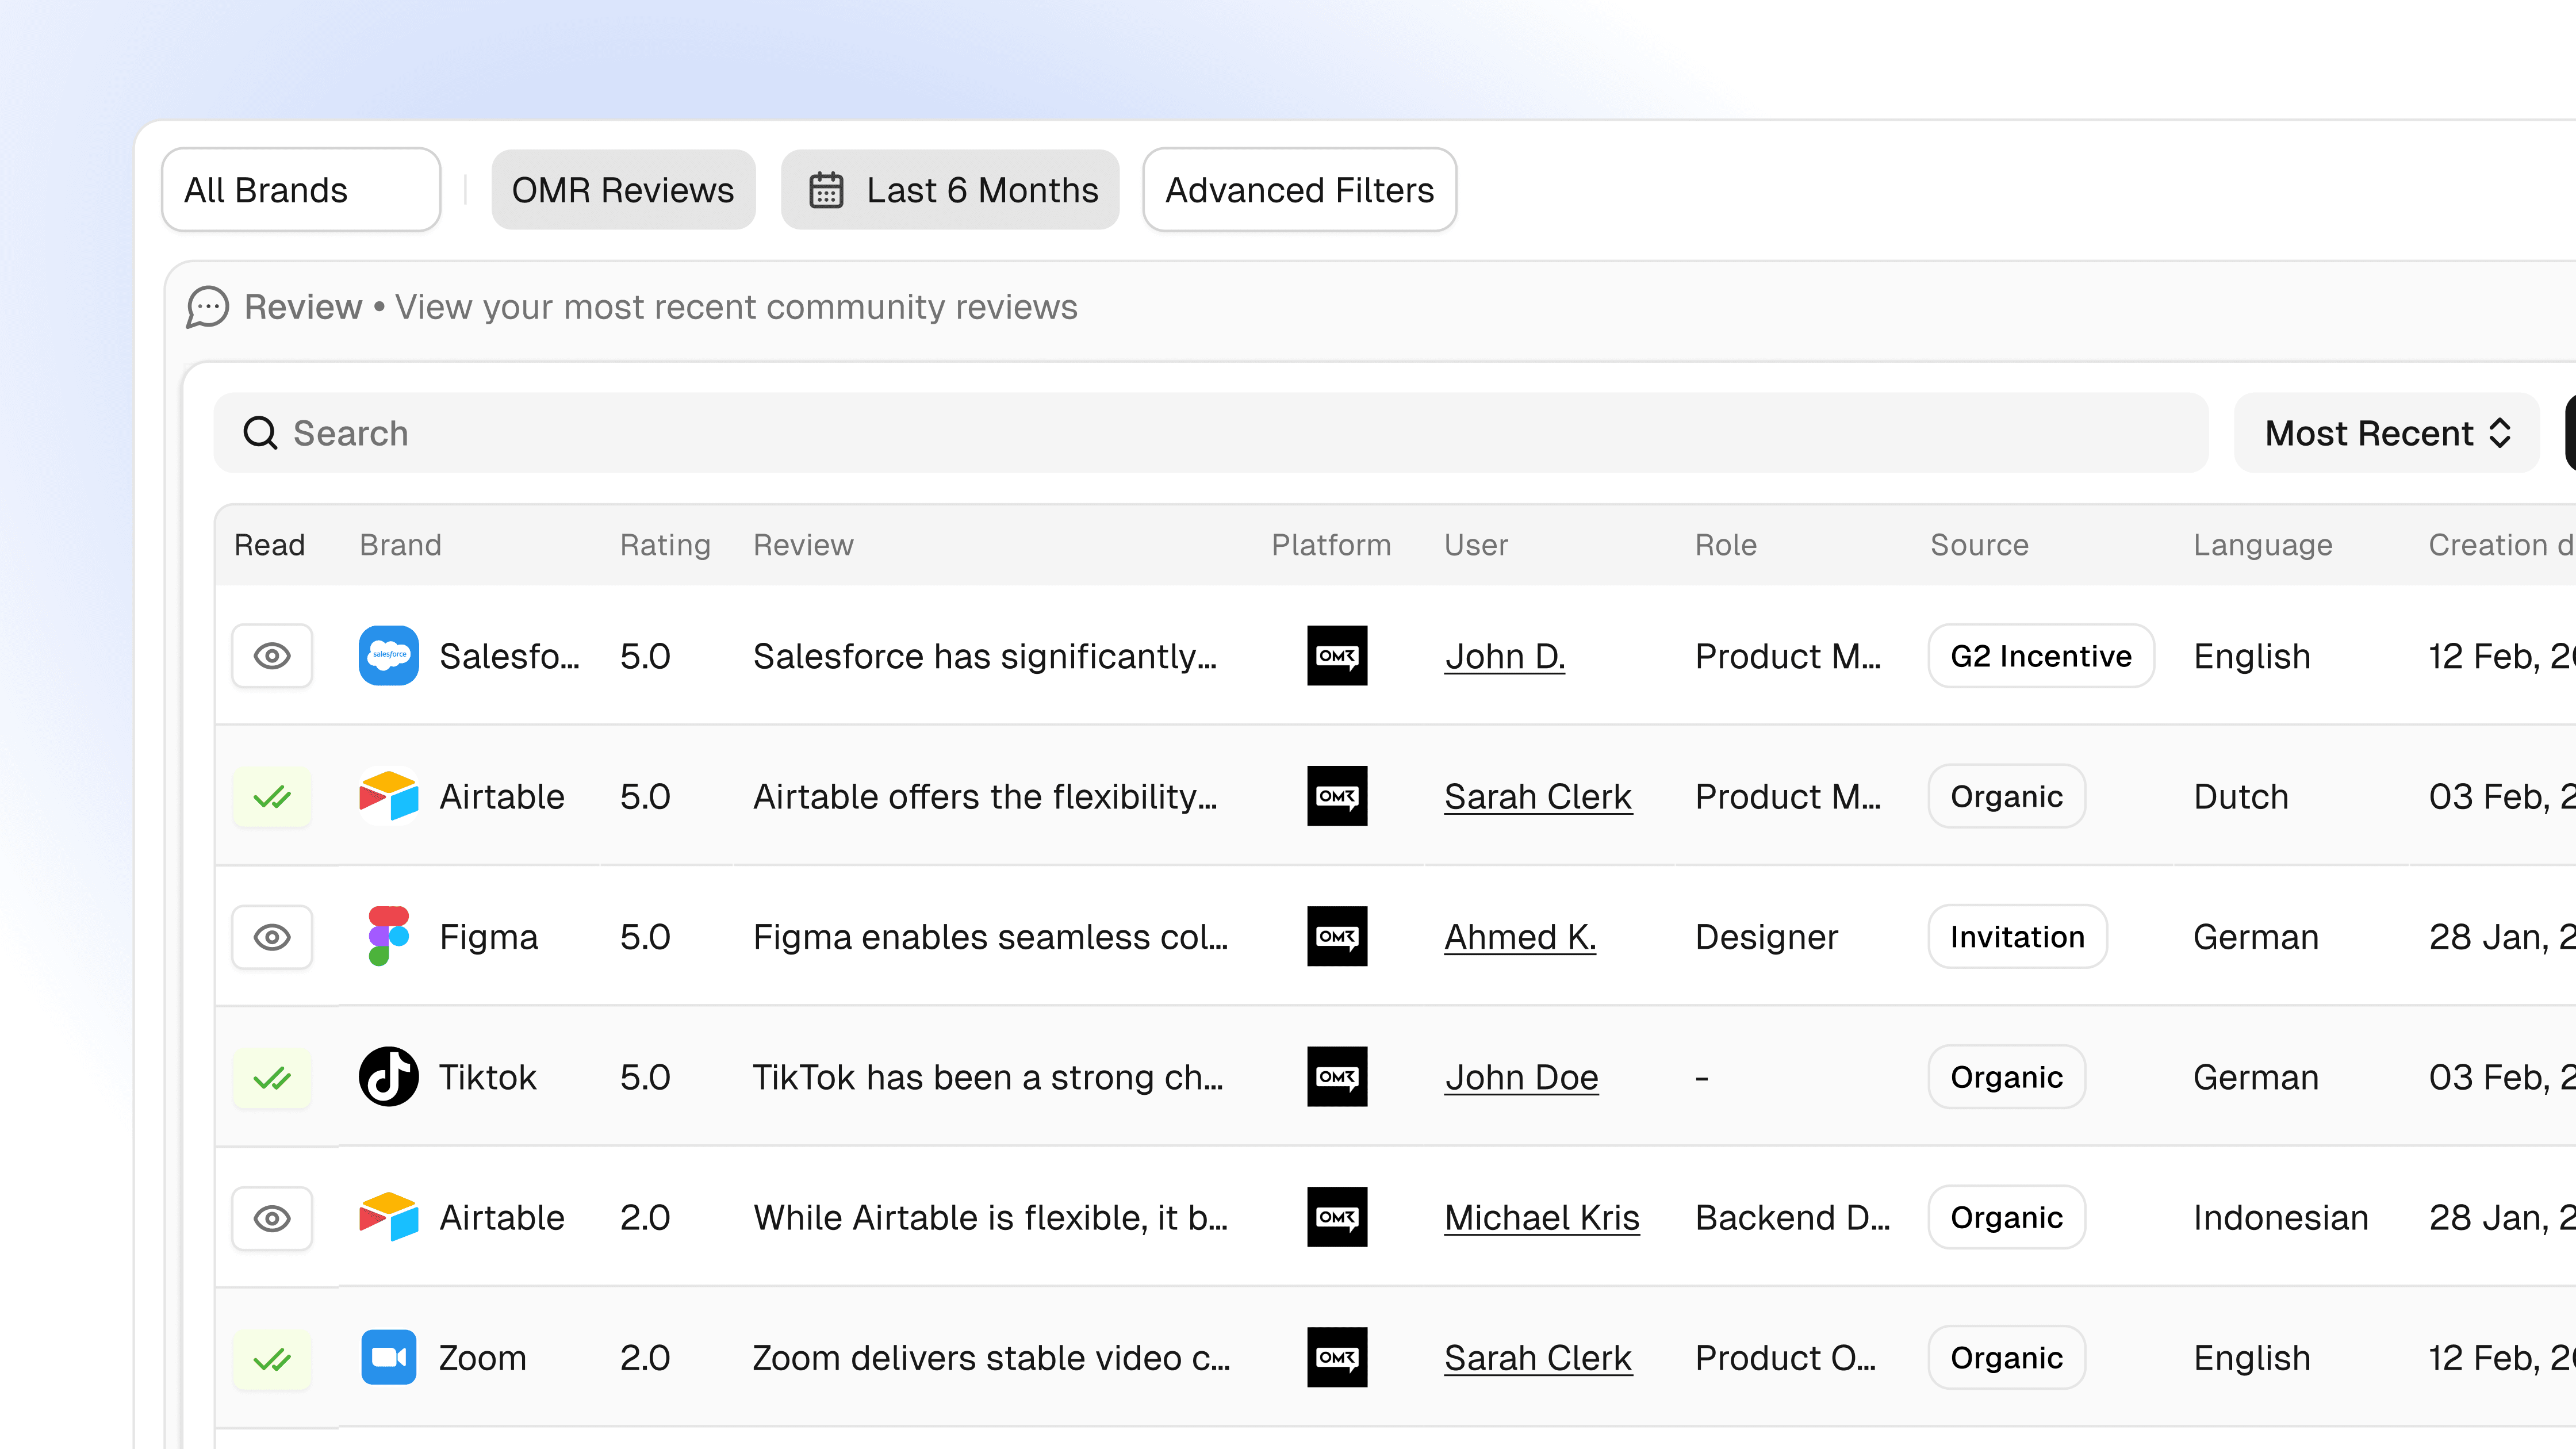Image resolution: width=2576 pixels, height=1449 pixels.
Task: Click the calendar icon in date filter
Action: click(826, 190)
